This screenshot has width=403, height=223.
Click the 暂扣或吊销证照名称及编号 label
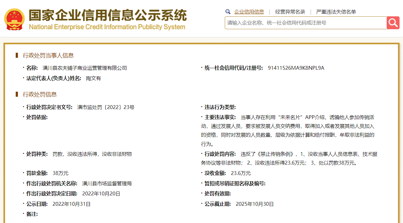pyautogui.click(x=235, y=184)
